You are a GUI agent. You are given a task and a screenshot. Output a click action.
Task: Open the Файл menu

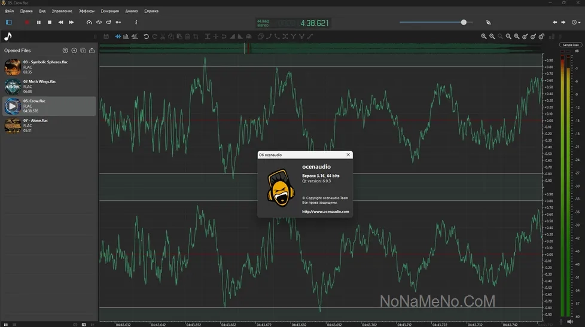click(9, 11)
